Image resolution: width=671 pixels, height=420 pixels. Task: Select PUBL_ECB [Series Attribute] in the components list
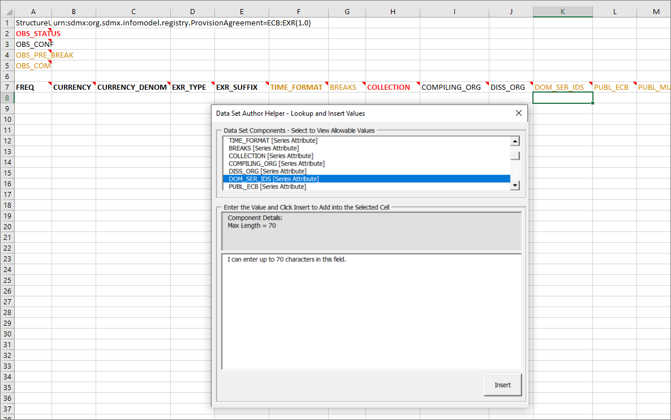tap(269, 186)
